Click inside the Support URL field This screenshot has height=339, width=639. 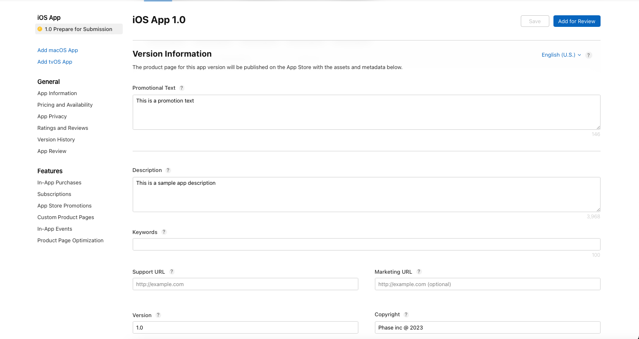pos(245,284)
